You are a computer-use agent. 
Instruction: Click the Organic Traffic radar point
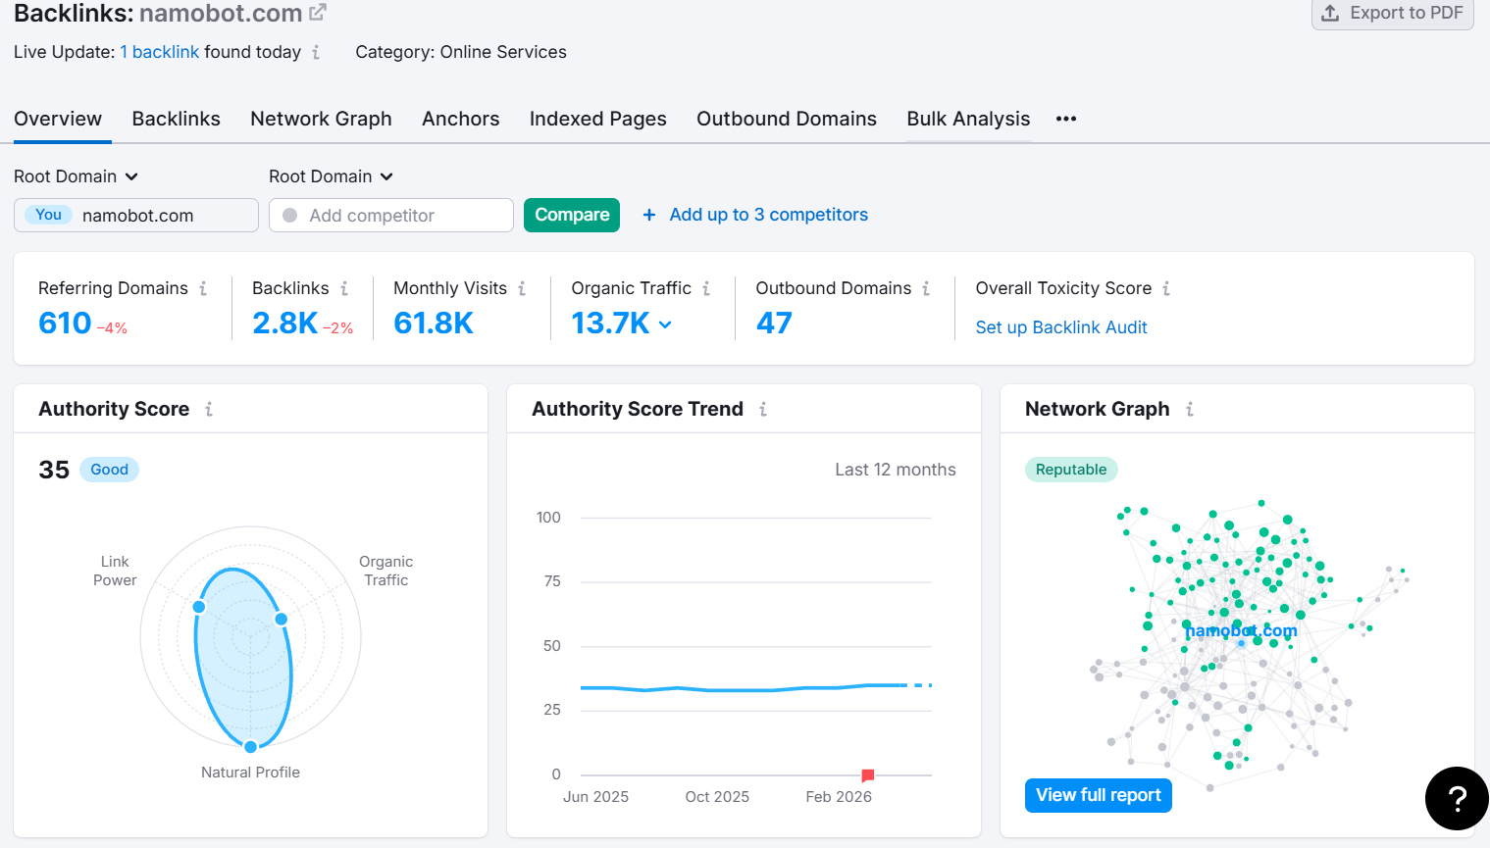[281, 619]
